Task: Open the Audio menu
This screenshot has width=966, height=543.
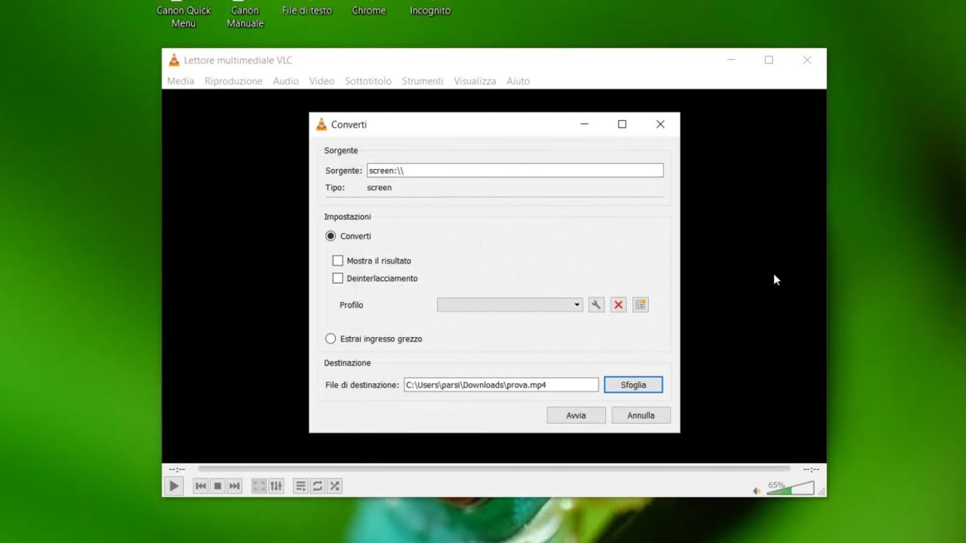Action: coord(286,81)
